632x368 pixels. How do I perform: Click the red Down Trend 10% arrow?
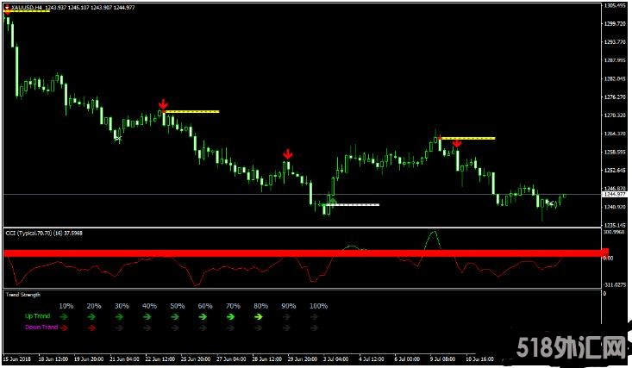pos(65,327)
